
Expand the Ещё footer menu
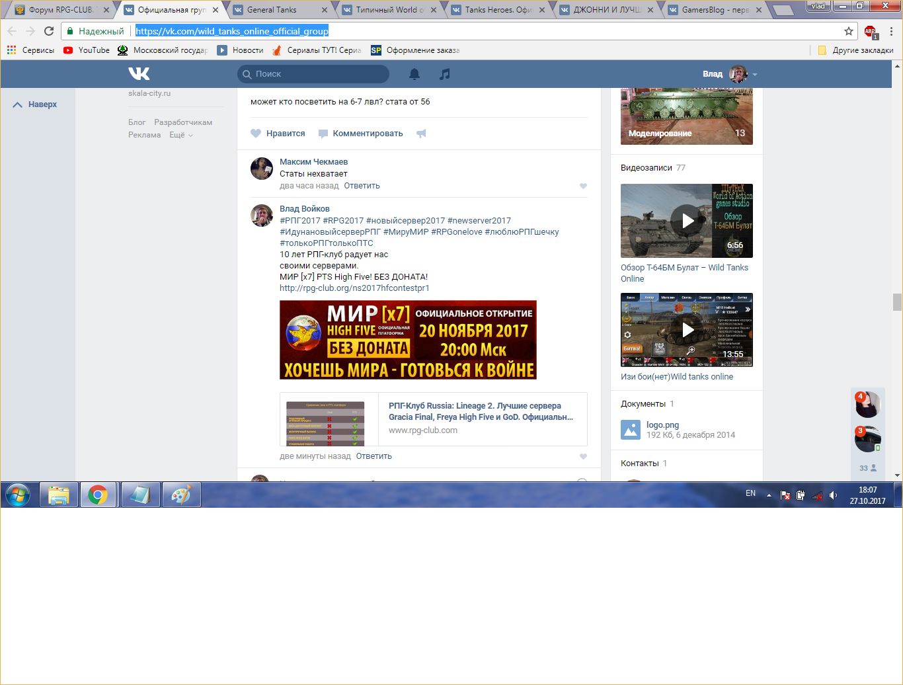click(181, 135)
